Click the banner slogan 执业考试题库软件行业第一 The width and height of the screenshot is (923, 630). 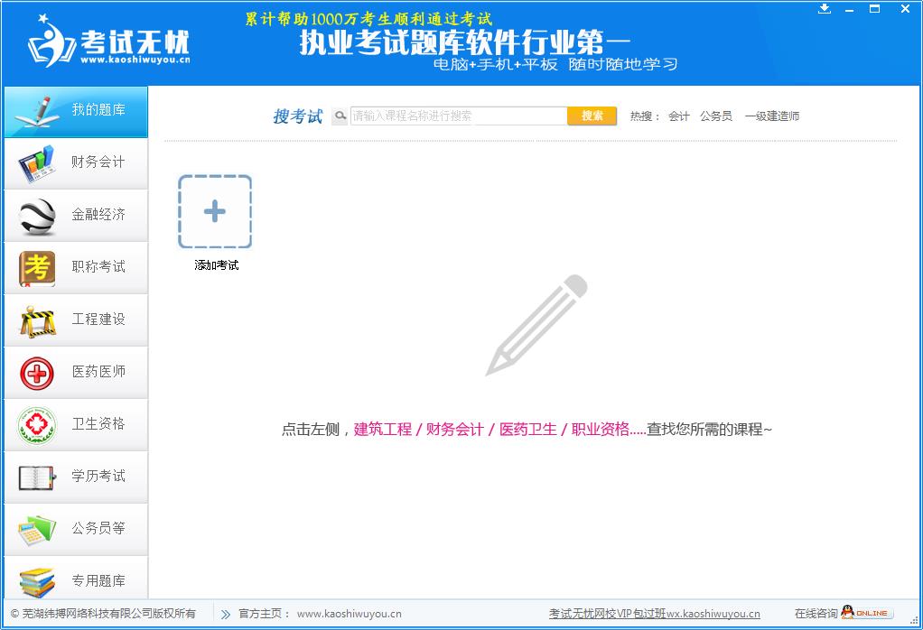(x=465, y=42)
